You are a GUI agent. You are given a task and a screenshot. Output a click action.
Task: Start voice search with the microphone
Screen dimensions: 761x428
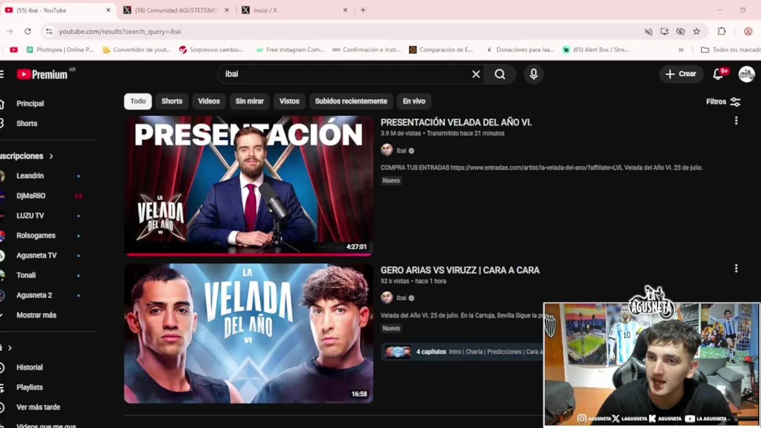coord(533,74)
